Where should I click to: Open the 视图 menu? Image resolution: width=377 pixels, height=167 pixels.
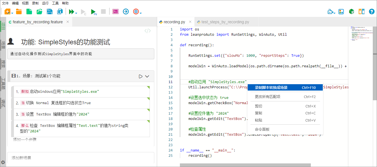click(25, 3)
